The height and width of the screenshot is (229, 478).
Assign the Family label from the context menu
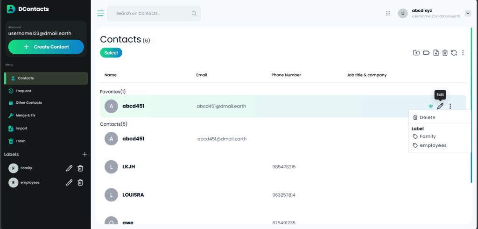(x=427, y=136)
